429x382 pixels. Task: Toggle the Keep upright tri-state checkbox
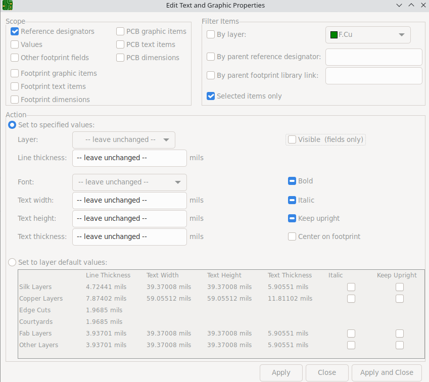292,218
